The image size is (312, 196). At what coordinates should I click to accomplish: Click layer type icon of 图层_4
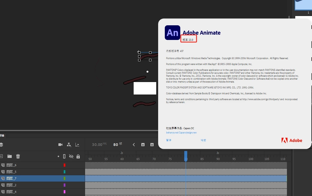coord(3,192)
